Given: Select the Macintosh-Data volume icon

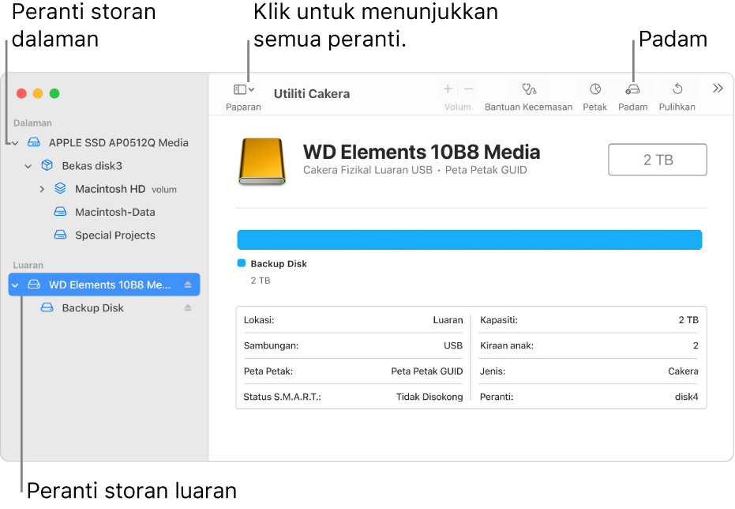Looking at the screenshot, I should [x=60, y=212].
